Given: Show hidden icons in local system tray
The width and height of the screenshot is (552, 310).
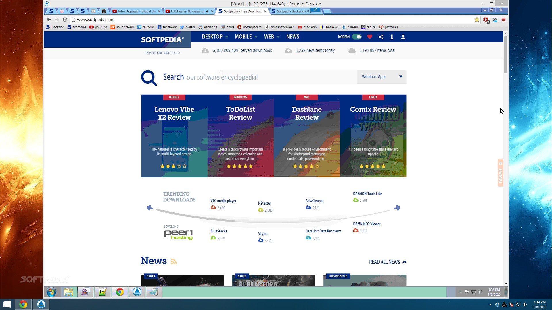Looking at the screenshot, I should point(490,305).
